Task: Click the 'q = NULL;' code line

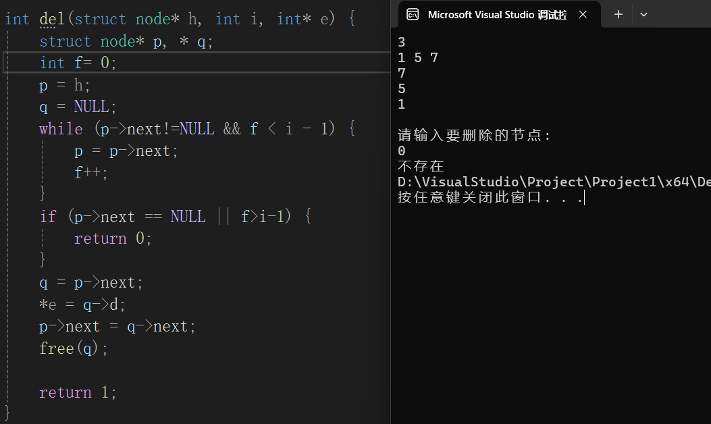Action: pyautogui.click(x=78, y=107)
